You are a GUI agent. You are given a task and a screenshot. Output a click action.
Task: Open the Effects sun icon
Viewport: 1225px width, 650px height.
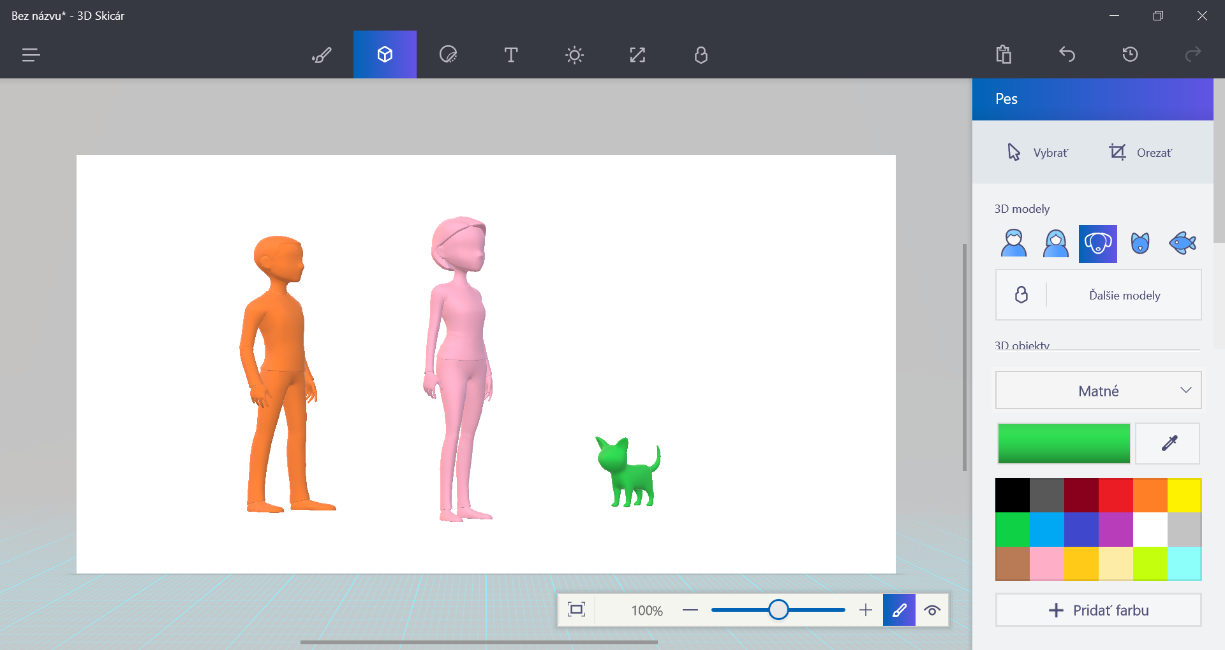(574, 55)
